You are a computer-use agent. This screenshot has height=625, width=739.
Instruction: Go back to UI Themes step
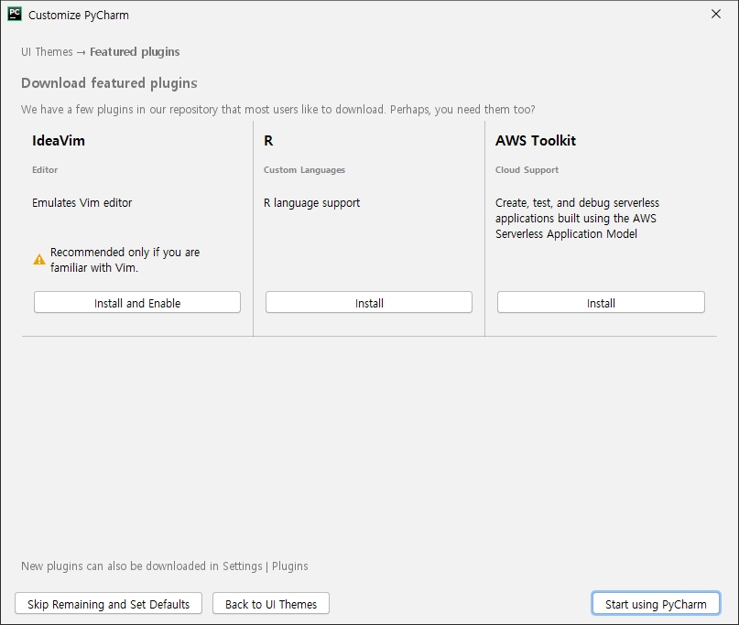(271, 604)
